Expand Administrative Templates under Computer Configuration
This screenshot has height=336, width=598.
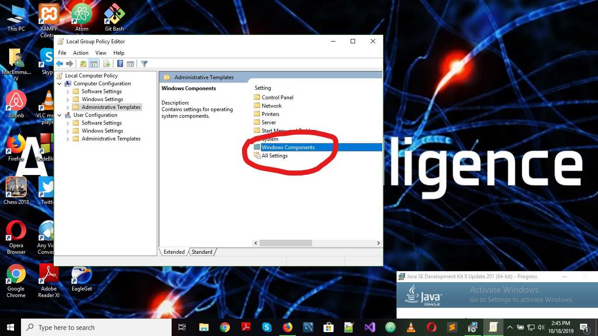[67, 107]
